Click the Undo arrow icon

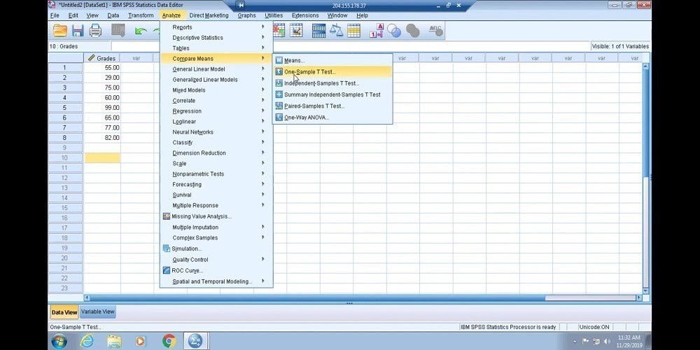point(141,31)
